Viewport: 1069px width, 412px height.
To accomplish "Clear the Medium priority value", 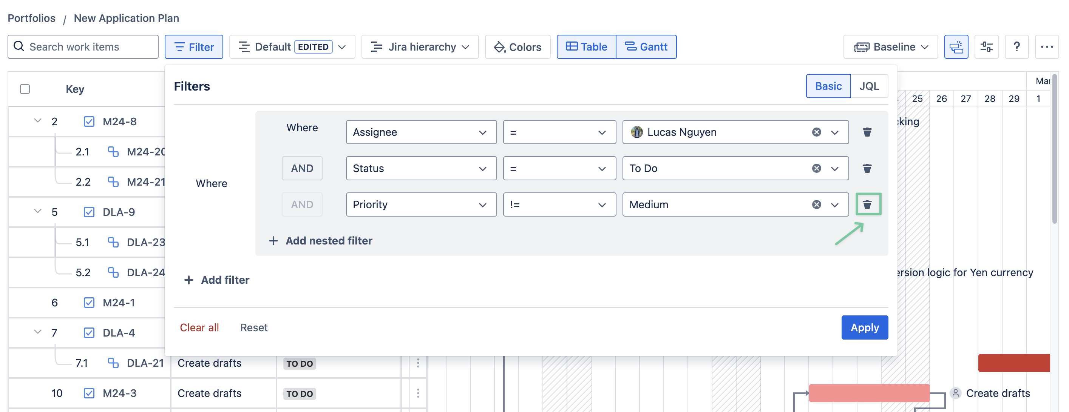I will click(816, 204).
